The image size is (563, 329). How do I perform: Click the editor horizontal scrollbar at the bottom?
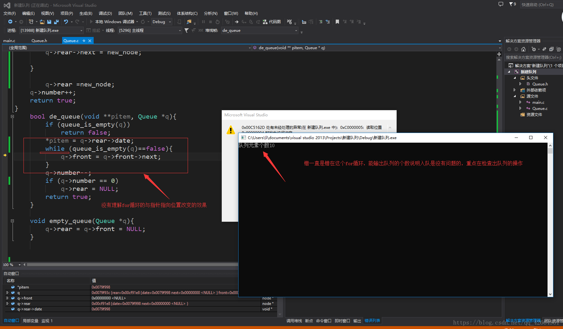pyautogui.click(x=132, y=265)
